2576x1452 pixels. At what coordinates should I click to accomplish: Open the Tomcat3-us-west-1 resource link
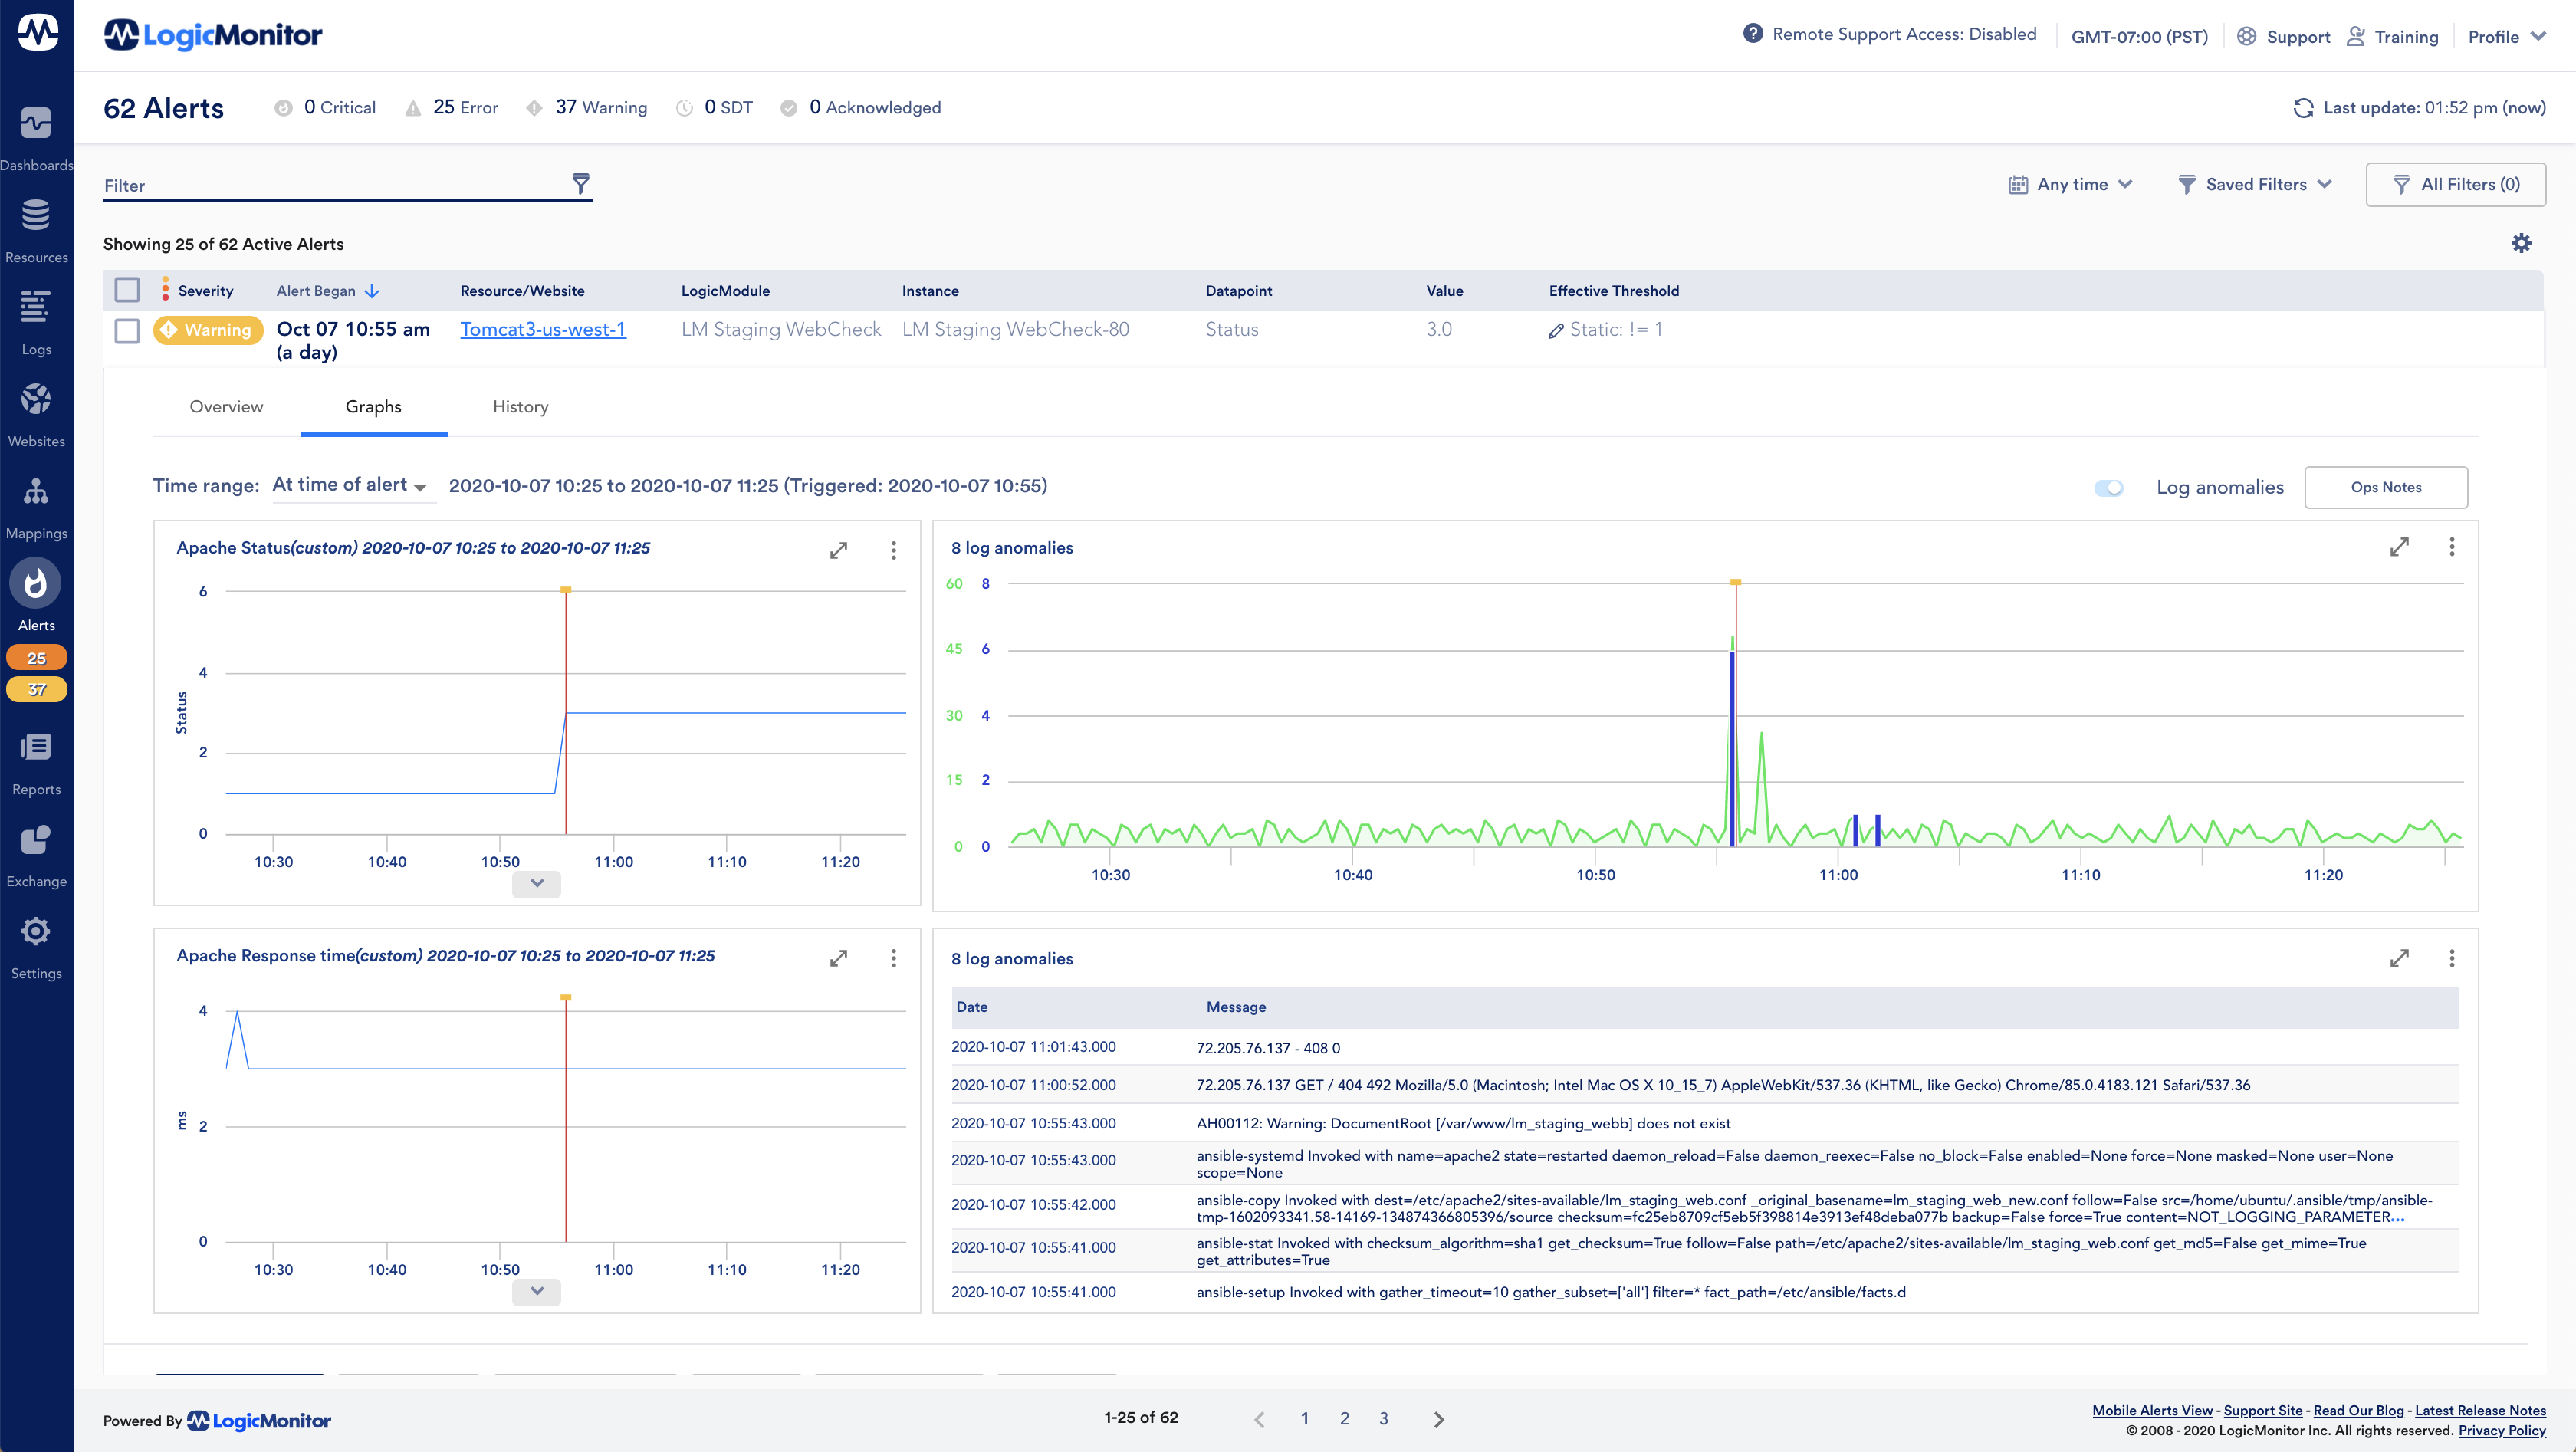tap(543, 329)
